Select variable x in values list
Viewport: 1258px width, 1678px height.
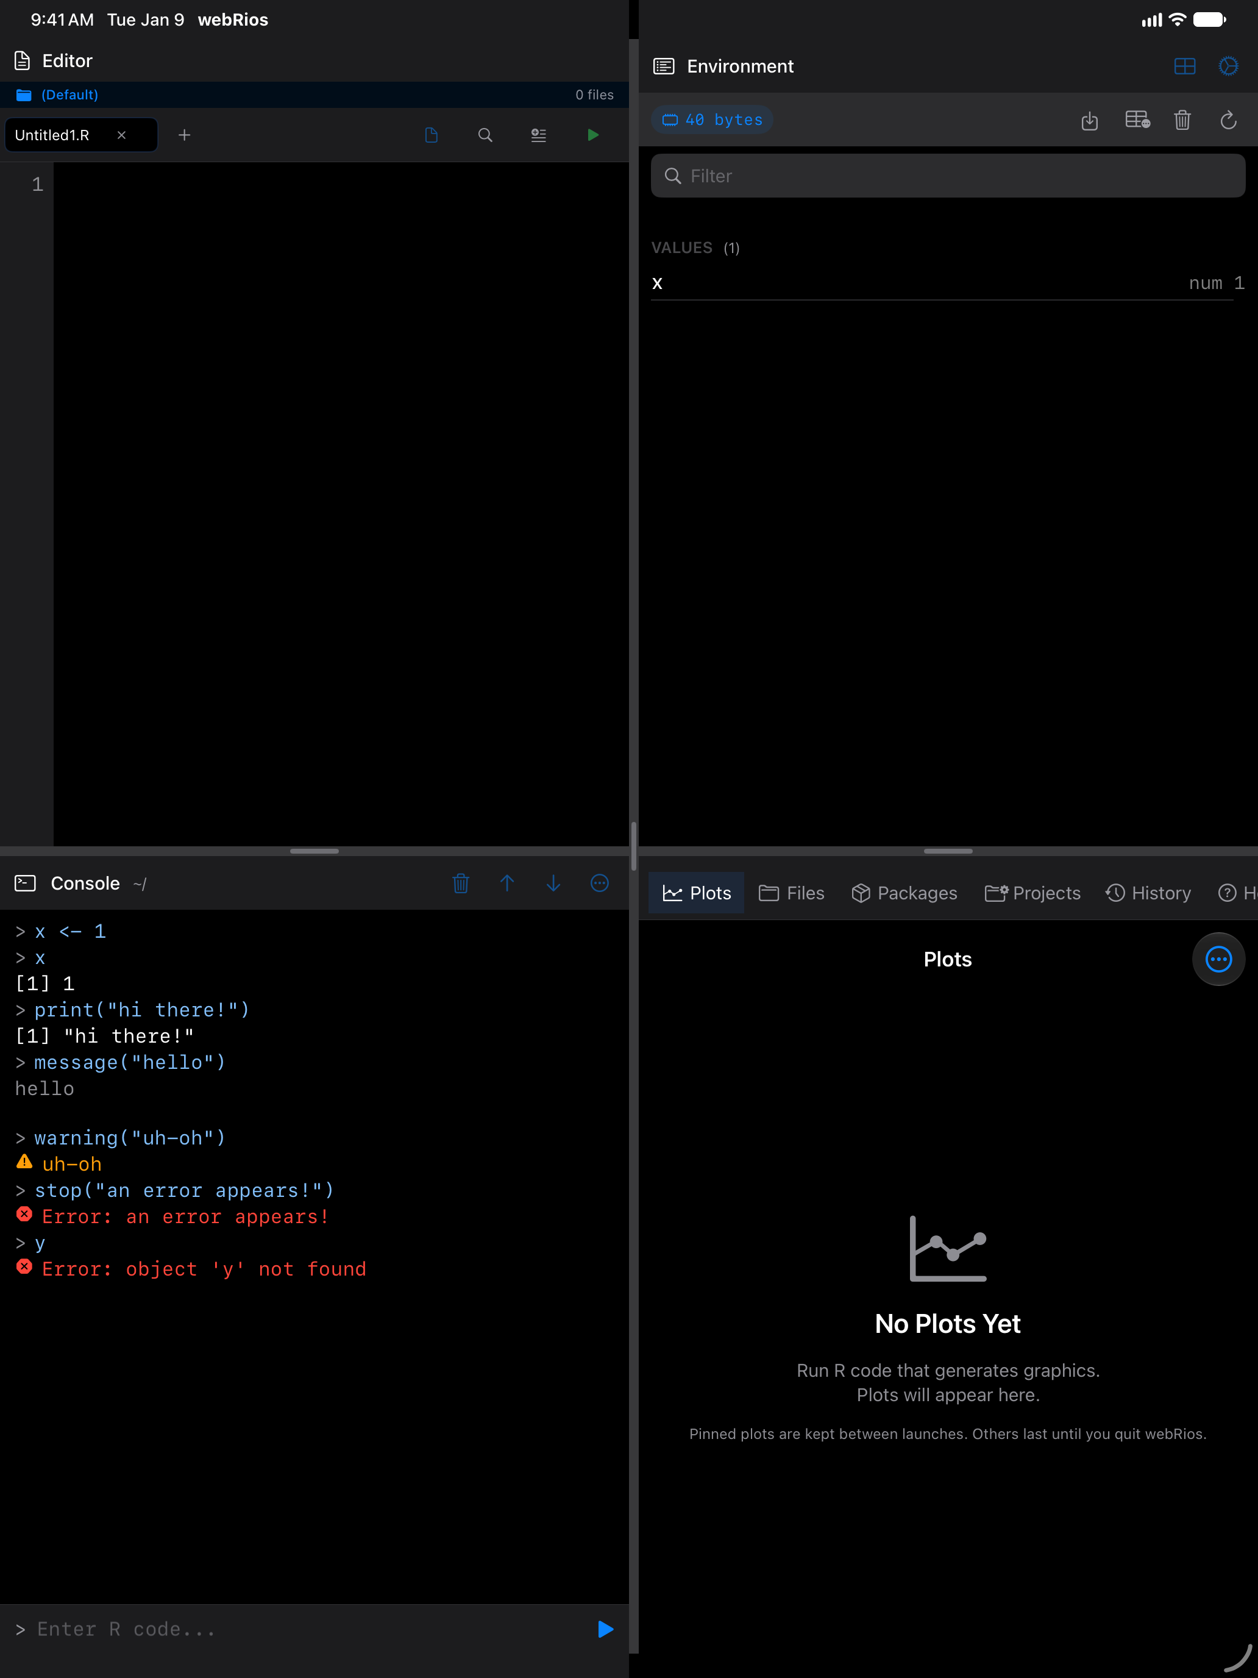948,283
